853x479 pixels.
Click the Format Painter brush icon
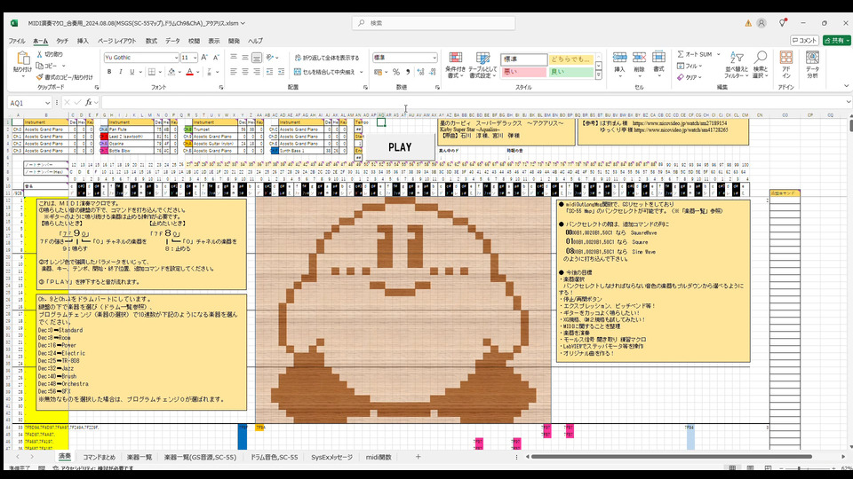(42, 77)
